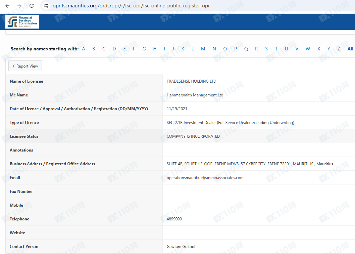This screenshot has height=254, width=355.
Task: Show all licensee names with All
Action: 350,49
